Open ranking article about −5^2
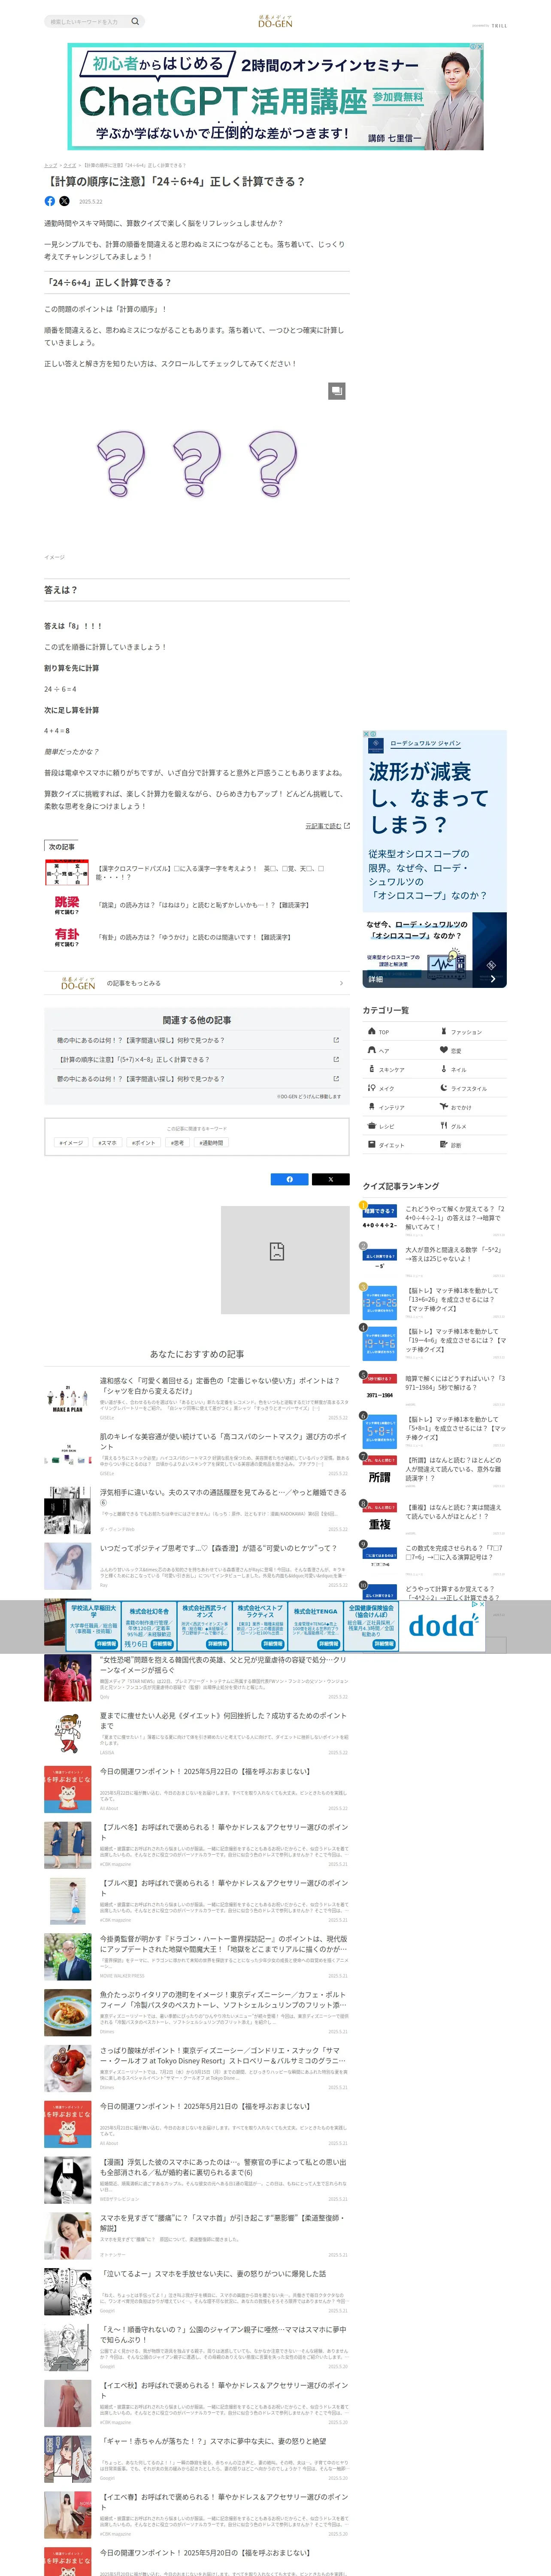551x2576 pixels. tap(454, 1254)
